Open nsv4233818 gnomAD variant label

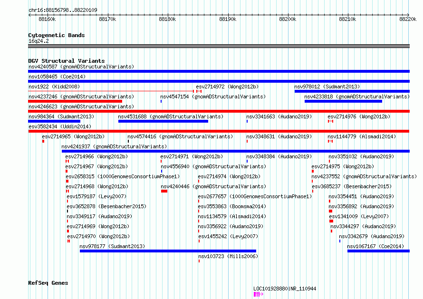click(x=357, y=96)
